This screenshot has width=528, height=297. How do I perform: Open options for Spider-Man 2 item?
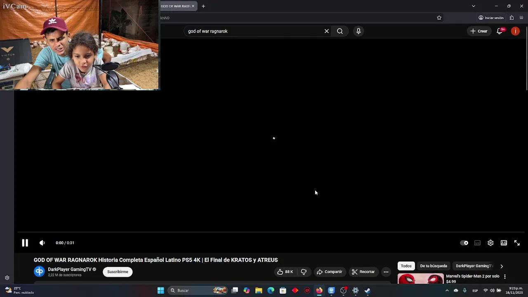(504, 277)
